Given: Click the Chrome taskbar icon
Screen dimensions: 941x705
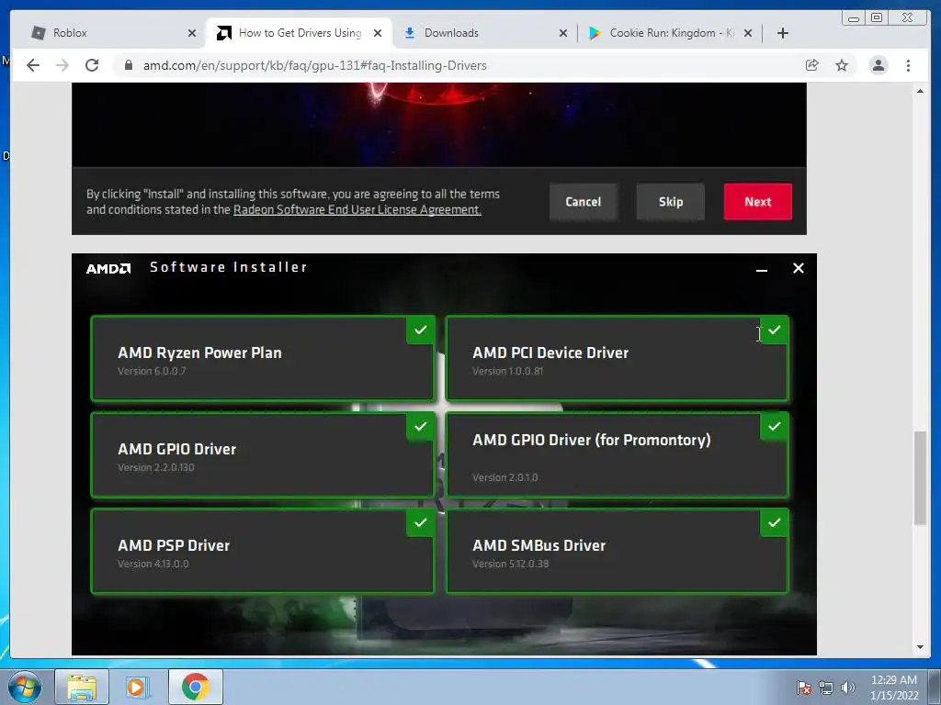Looking at the screenshot, I should pyautogui.click(x=195, y=687).
